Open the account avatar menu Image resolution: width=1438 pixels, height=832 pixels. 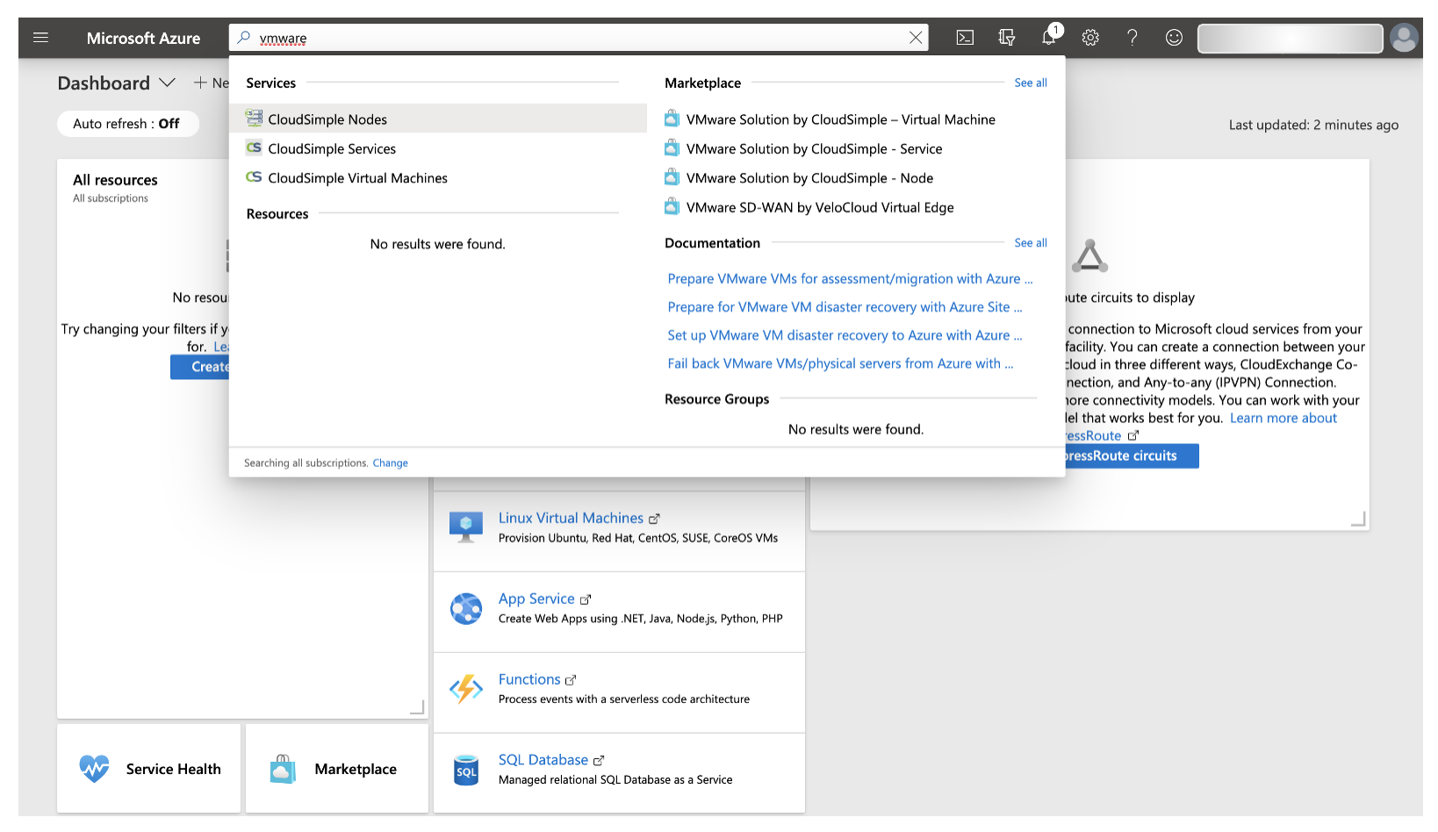point(1404,38)
